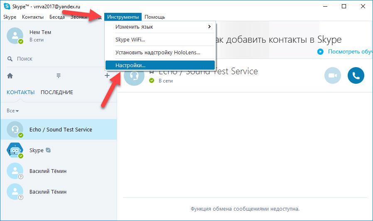Choose Skype WiFi... menu entry
The height and width of the screenshot is (221, 373).
click(160, 39)
